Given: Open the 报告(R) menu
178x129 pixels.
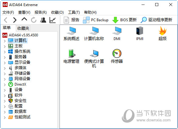Looking at the screenshot, I should pyautogui.click(x=41, y=12).
